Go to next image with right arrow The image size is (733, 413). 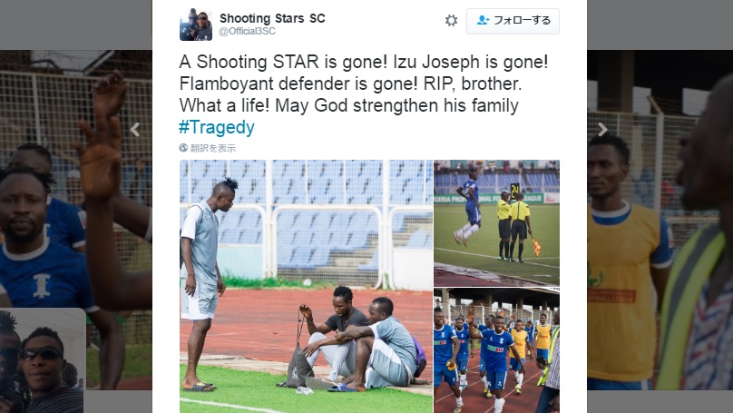pos(602,130)
